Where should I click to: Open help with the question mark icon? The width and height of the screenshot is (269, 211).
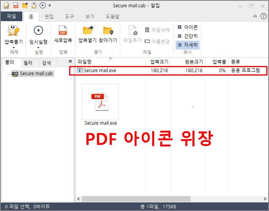tap(263, 16)
